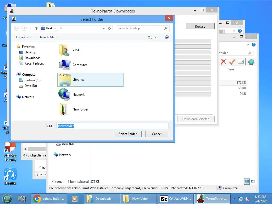The height and width of the screenshot is (204, 272).
Task: Select Network in background Explorer navigation pane
Action: point(62,155)
